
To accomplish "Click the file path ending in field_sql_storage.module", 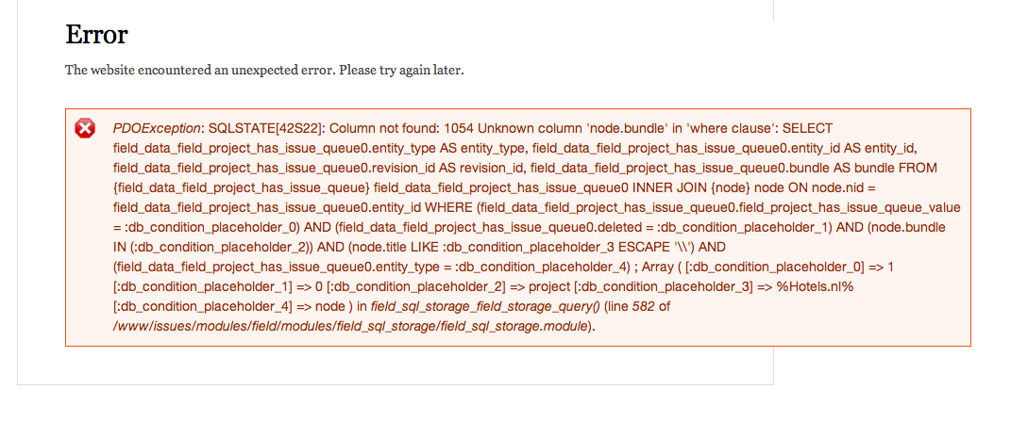I will pos(350,326).
